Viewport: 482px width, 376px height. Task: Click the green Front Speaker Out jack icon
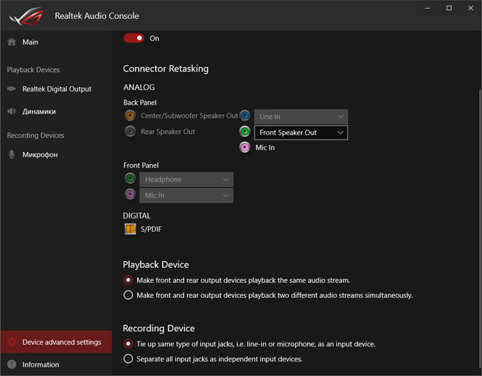coord(245,132)
